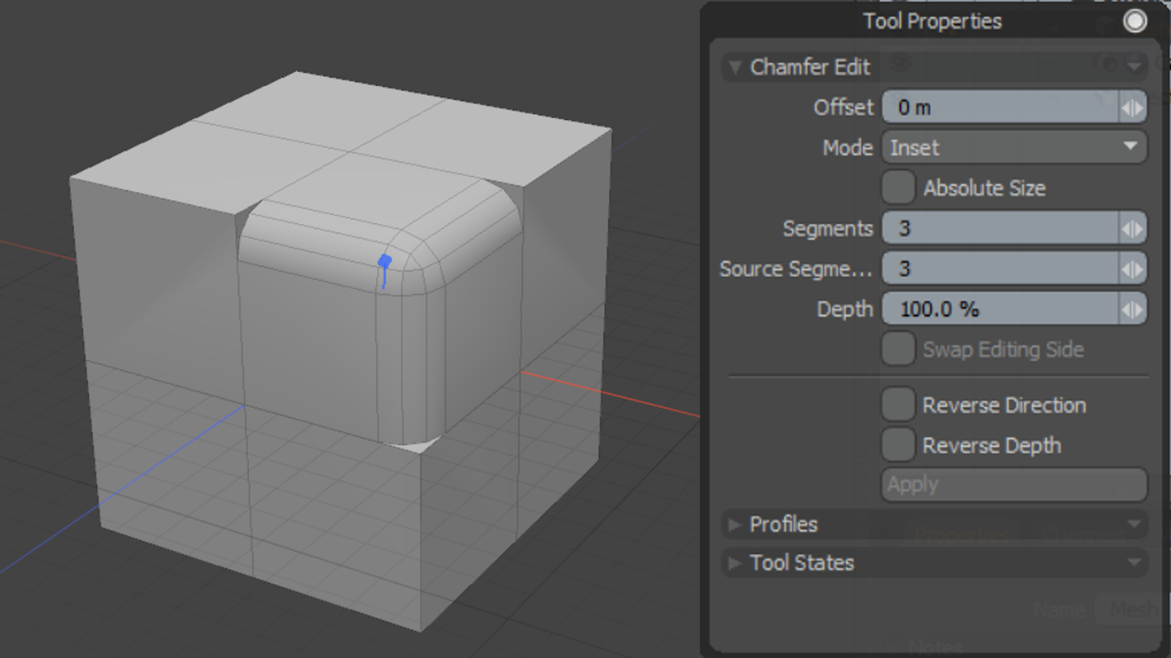The height and width of the screenshot is (658, 1171).
Task: Click the Depth field slider arrows icon
Action: (x=1131, y=310)
